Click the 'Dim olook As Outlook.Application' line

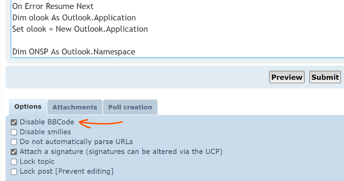click(x=74, y=18)
